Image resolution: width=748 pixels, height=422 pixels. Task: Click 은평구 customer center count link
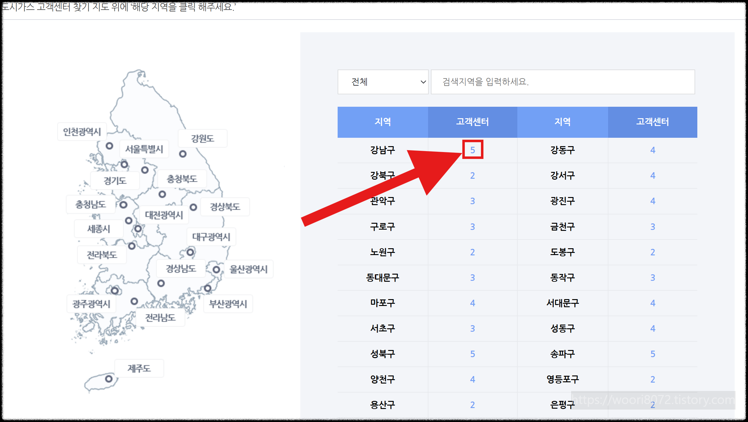pyautogui.click(x=653, y=405)
